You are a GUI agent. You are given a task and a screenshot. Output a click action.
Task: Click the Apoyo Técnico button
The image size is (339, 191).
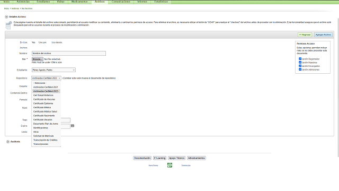pos(176,158)
